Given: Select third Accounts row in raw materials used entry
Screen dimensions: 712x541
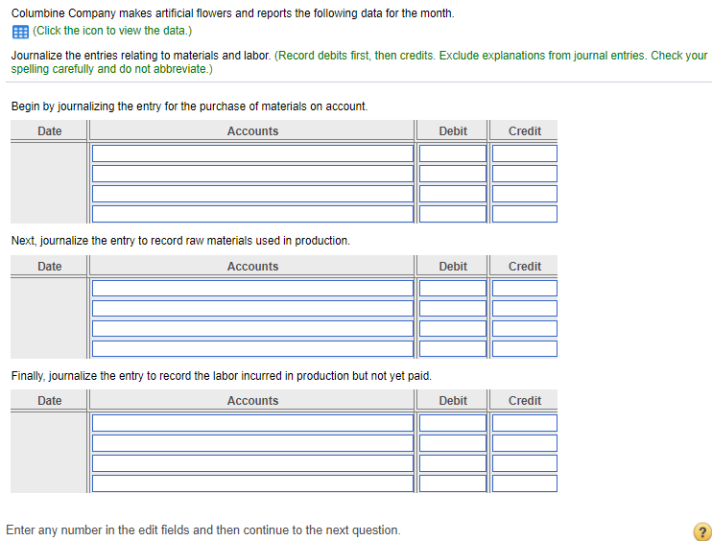Looking at the screenshot, I should pos(252,328).
